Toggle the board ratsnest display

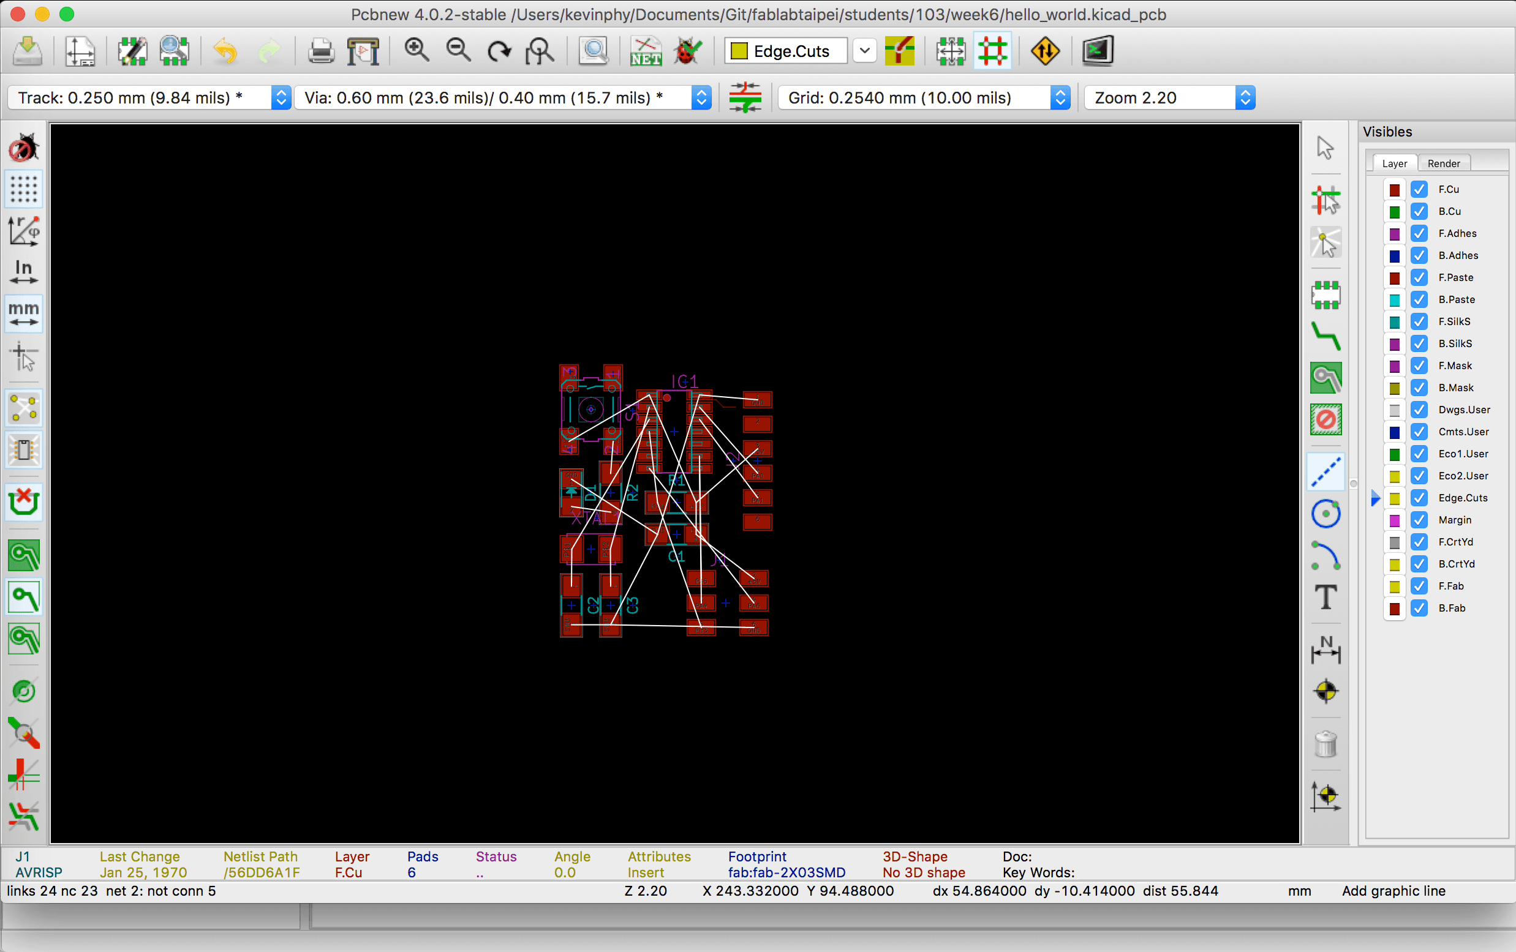(x=24, y=408)
